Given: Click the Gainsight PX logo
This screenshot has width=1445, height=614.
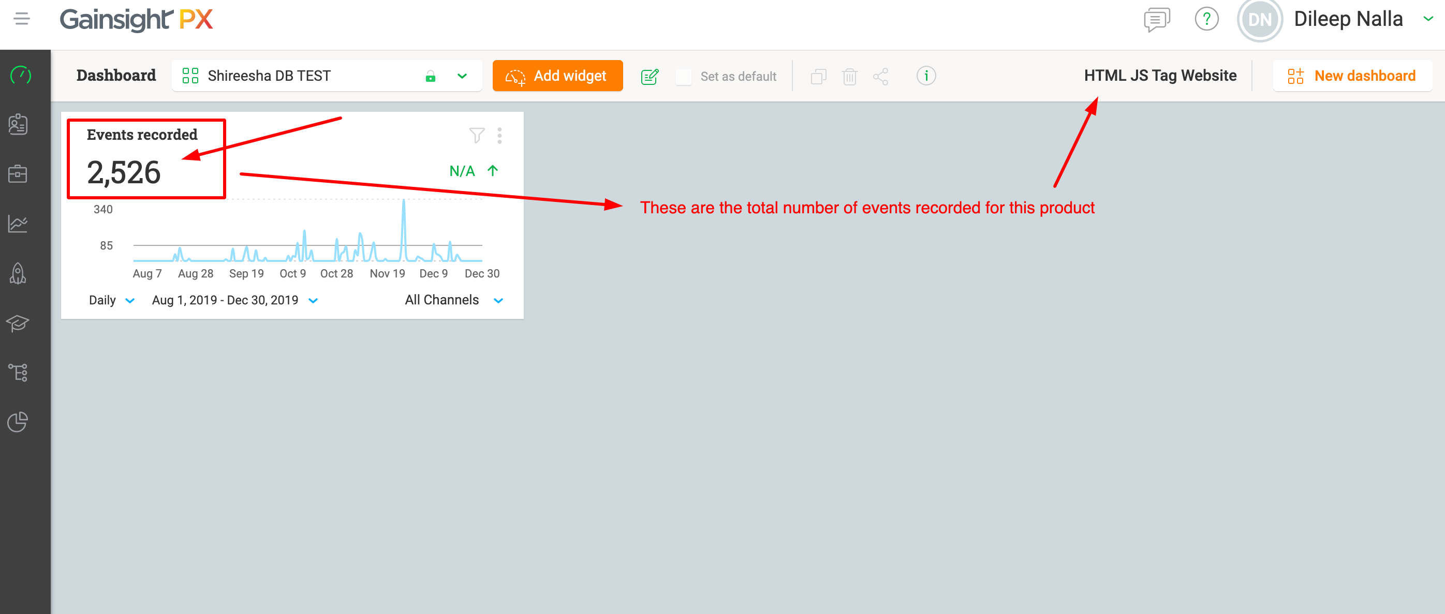Looking at the screenshot, I should click(x=136, y=20).
